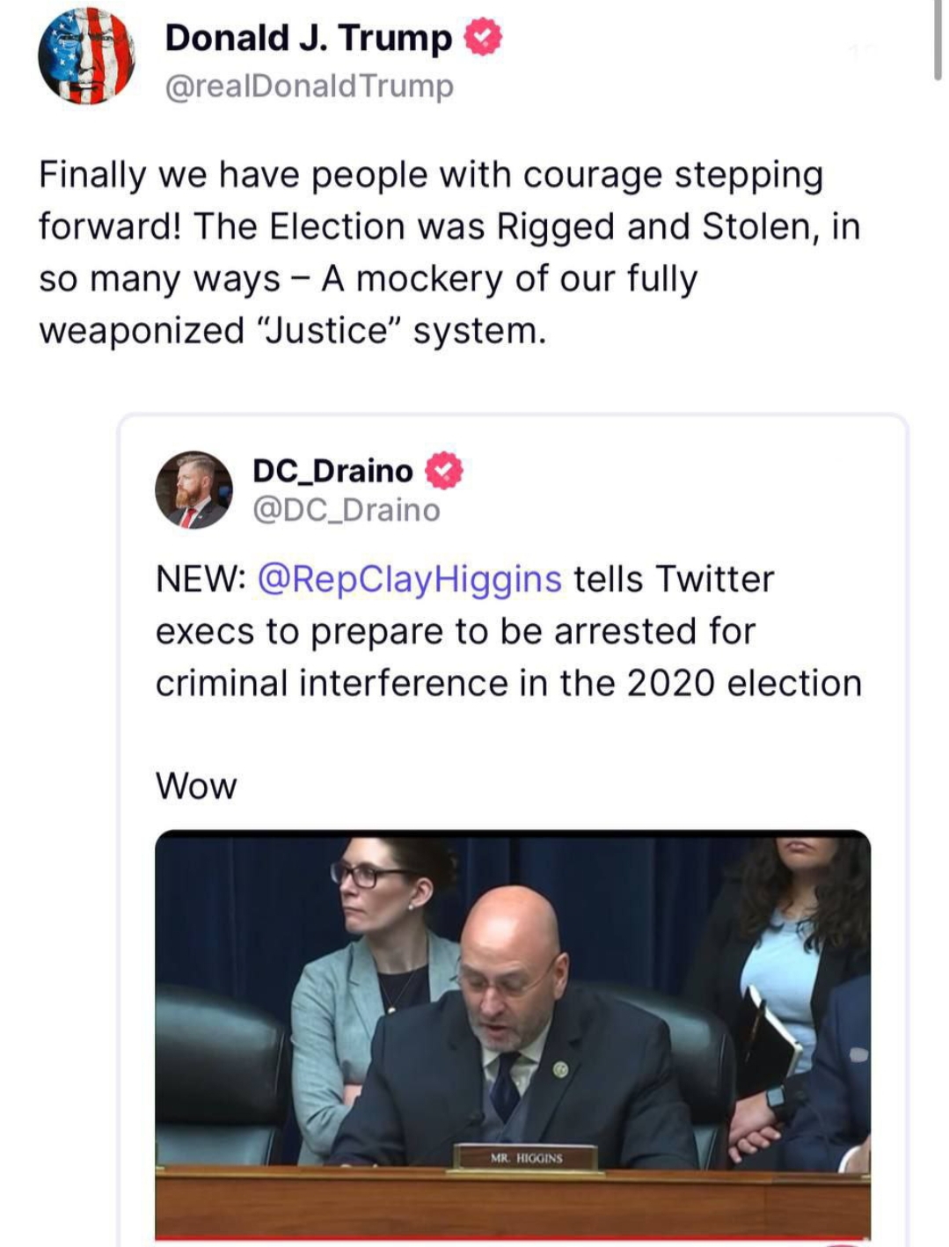Click the woman wearing glasses in video
Screen dimensions: 949x1247
coord(374,968)
